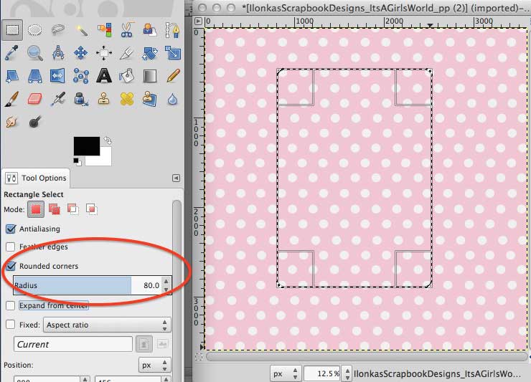Open the 12.5% zoom level dropdown
This screenshot has height=382, width=531.
(x=347, y=373)
